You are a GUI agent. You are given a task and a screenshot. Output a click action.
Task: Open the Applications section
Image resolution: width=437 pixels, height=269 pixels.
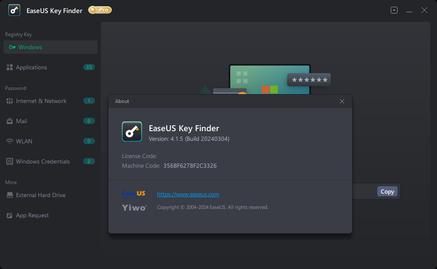tap(50, 67)
